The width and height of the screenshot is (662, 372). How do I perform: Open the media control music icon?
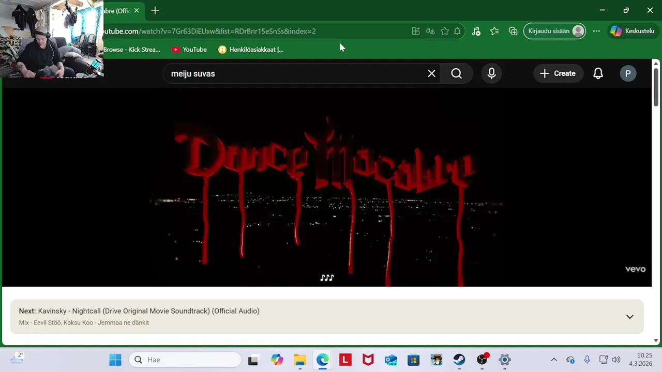pos(476,31)
